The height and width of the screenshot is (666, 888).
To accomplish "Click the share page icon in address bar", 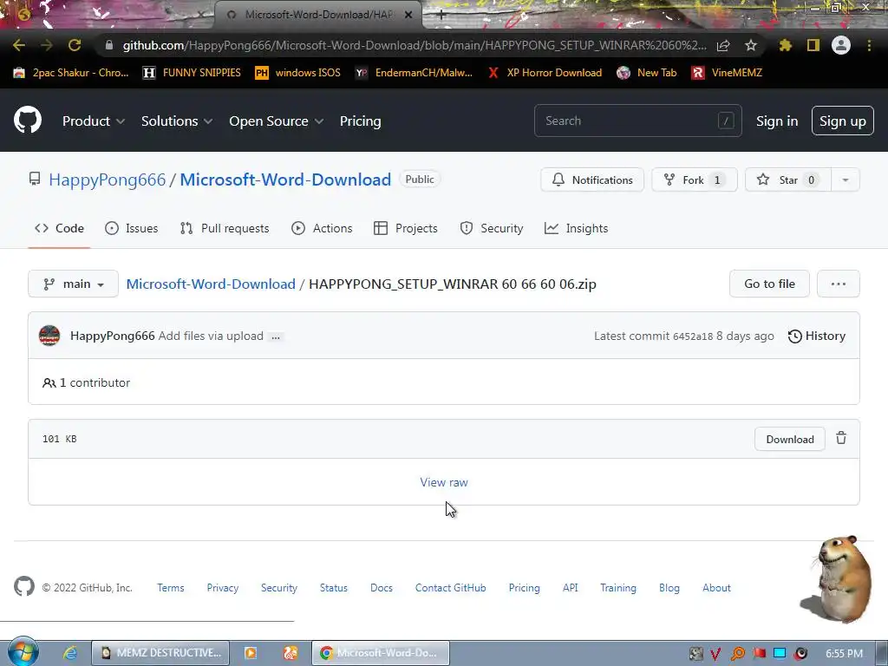I will (x=723, y=45).
